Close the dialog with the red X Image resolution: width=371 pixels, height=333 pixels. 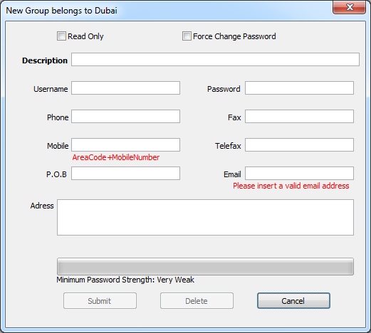349,7
